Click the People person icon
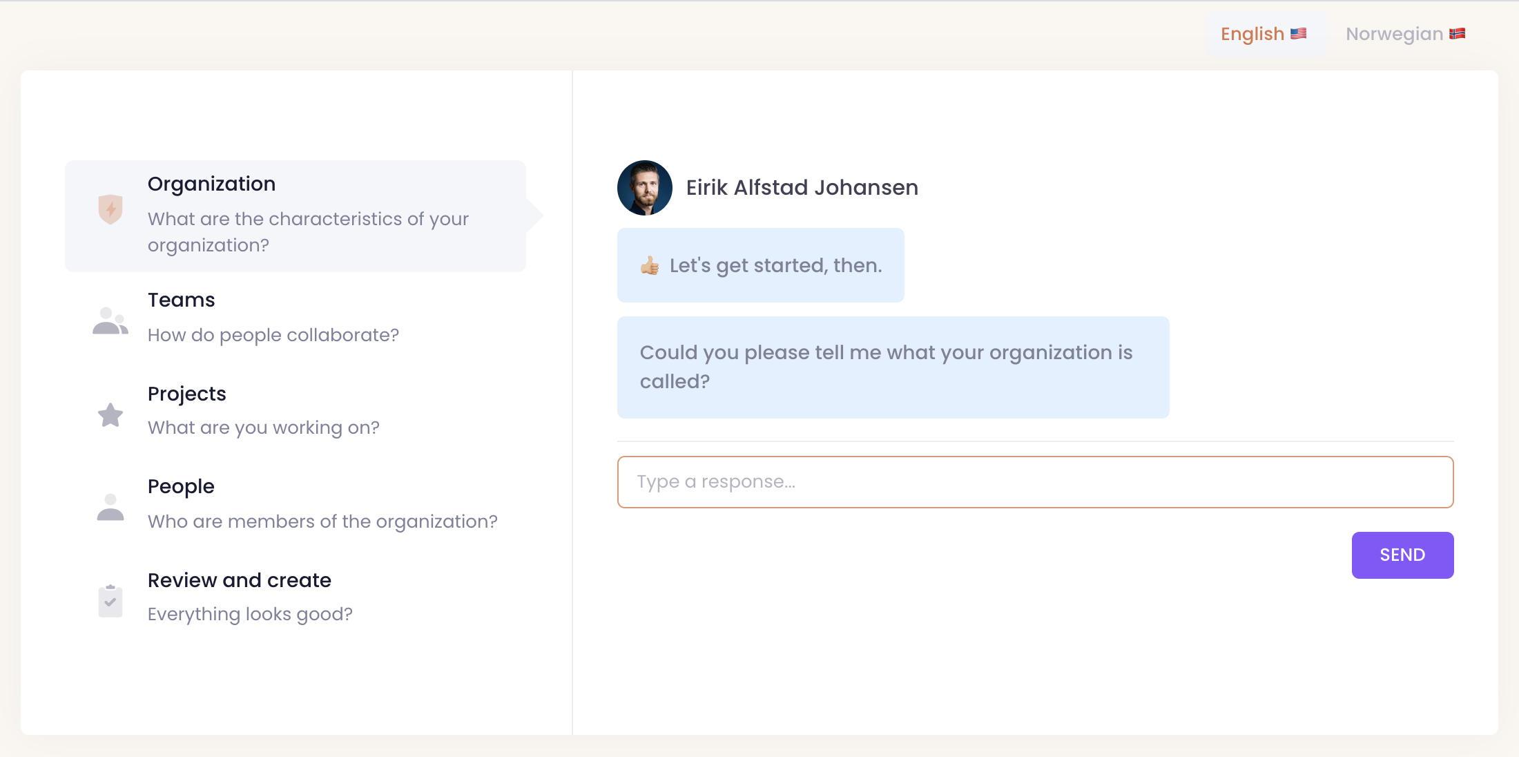Viewport: 1519px width, 757px height. tap(110, 508)
